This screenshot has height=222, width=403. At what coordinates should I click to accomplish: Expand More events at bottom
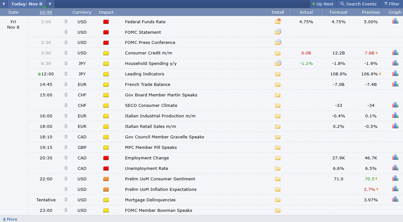coord(10,219)
